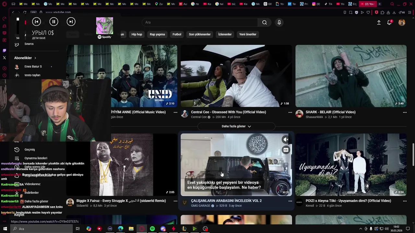This screenshot has height=233, width=415.
Task: Open Opera extensions cube icon
Action: 382,12
